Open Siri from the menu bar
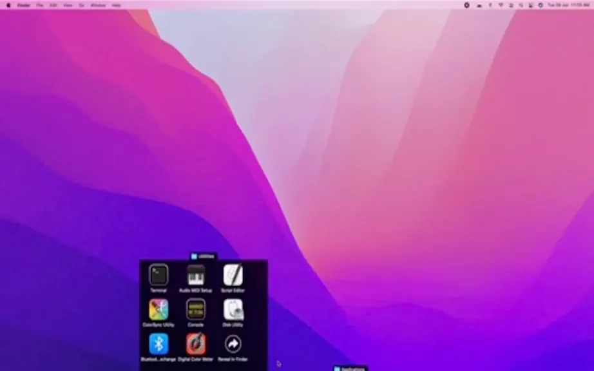Image resolution: width=594 pixels, height=371 pixels. pyautogui.click(x=541, y=5)
